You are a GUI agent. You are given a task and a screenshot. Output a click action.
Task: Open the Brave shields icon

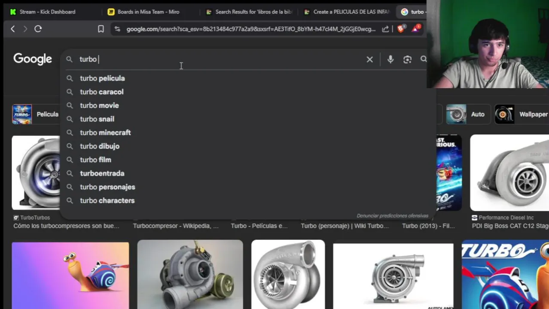tap(401, 29)
